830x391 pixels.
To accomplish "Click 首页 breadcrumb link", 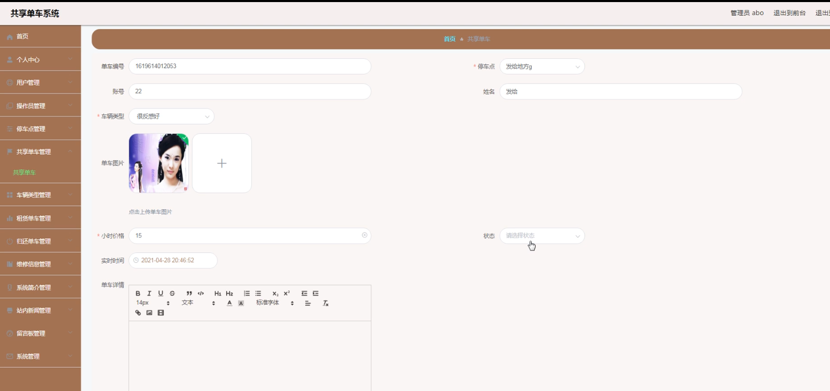I will (449, 39).
